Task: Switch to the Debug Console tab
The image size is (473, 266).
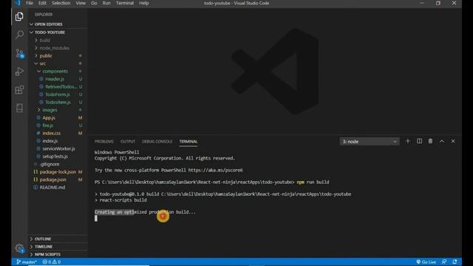Action: (x=157, y=141)
